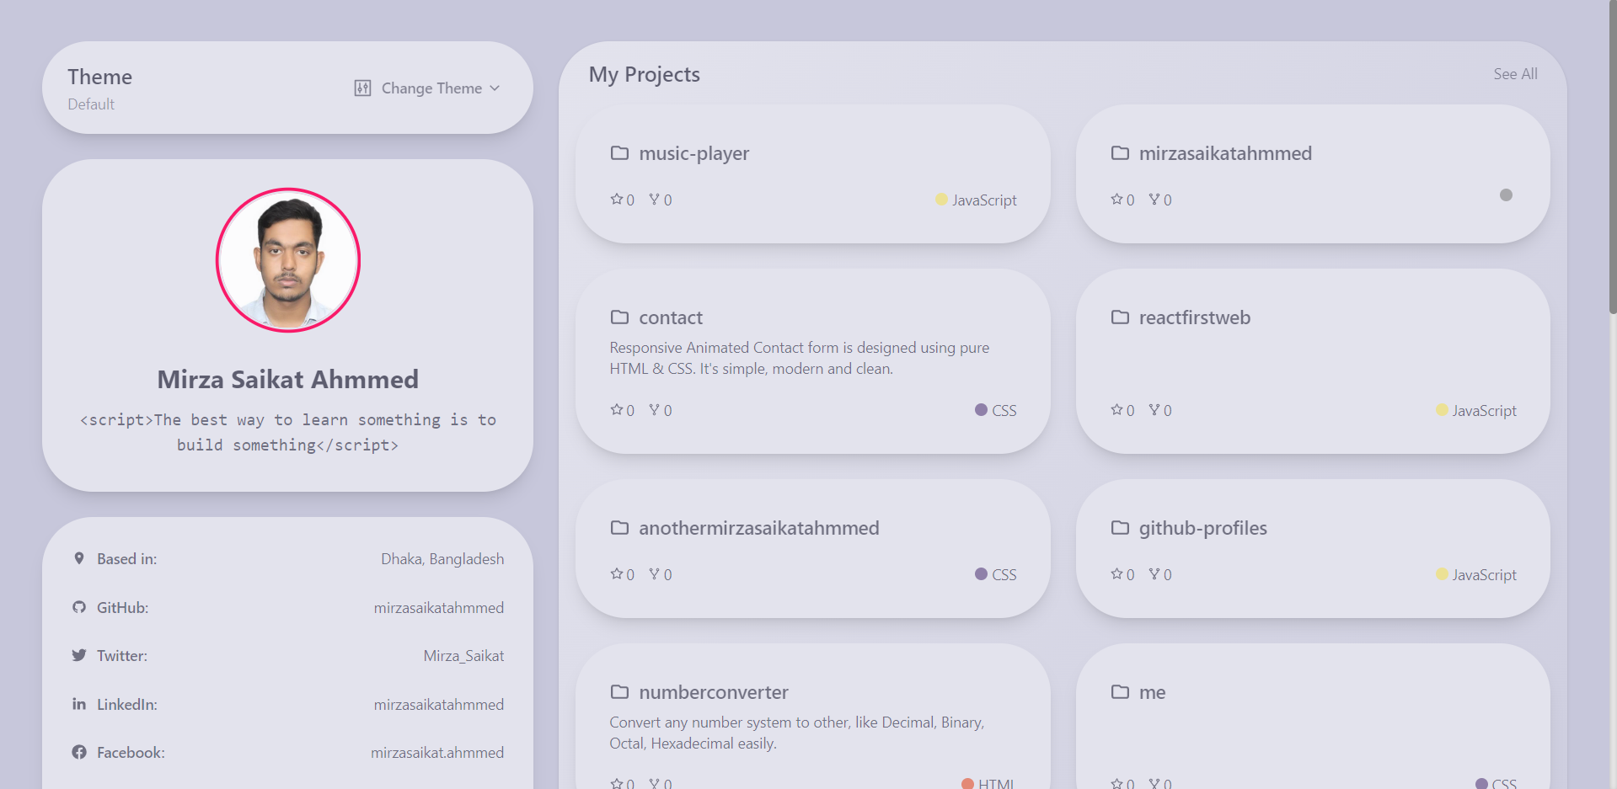Viewport: 1617px width, 789px height.
Task: Click the GitHub icon in profile details
Action: 79,607
